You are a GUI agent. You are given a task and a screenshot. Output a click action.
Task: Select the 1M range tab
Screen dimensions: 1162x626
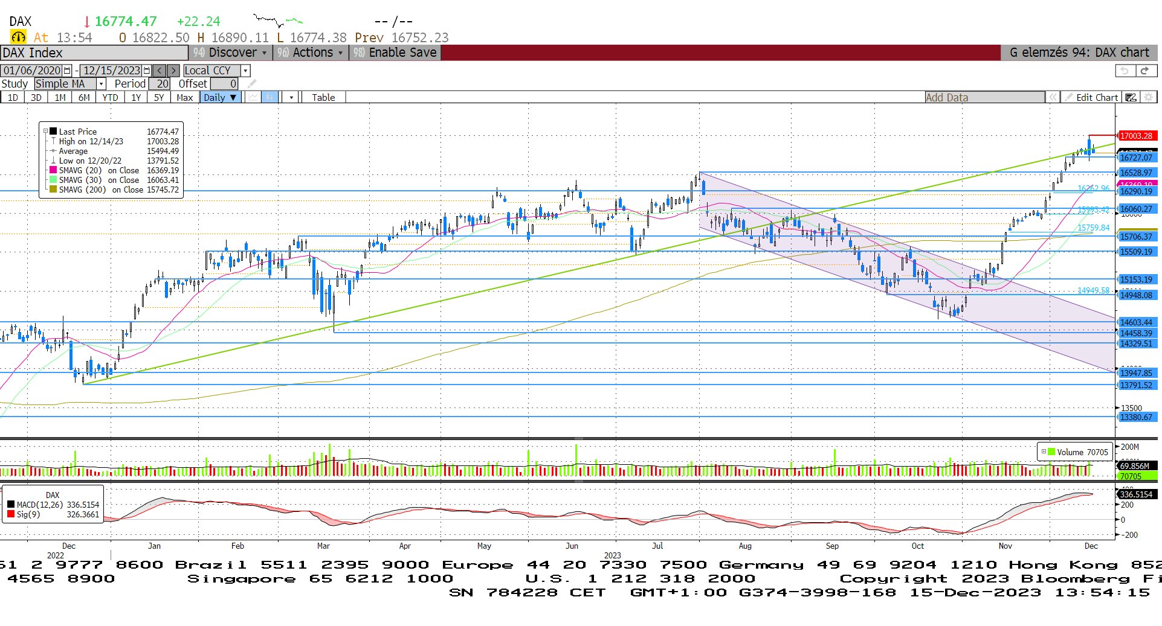coord(60,97)
